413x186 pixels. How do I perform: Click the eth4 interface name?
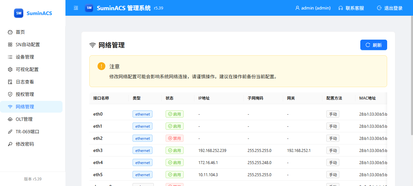click(98, 162)
